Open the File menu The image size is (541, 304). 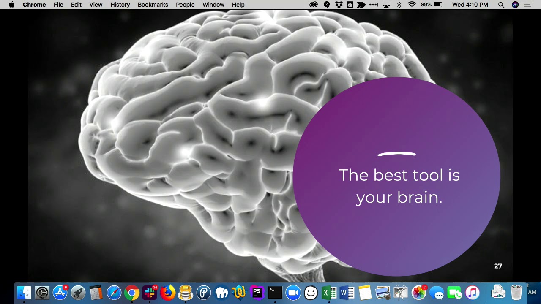58,5
